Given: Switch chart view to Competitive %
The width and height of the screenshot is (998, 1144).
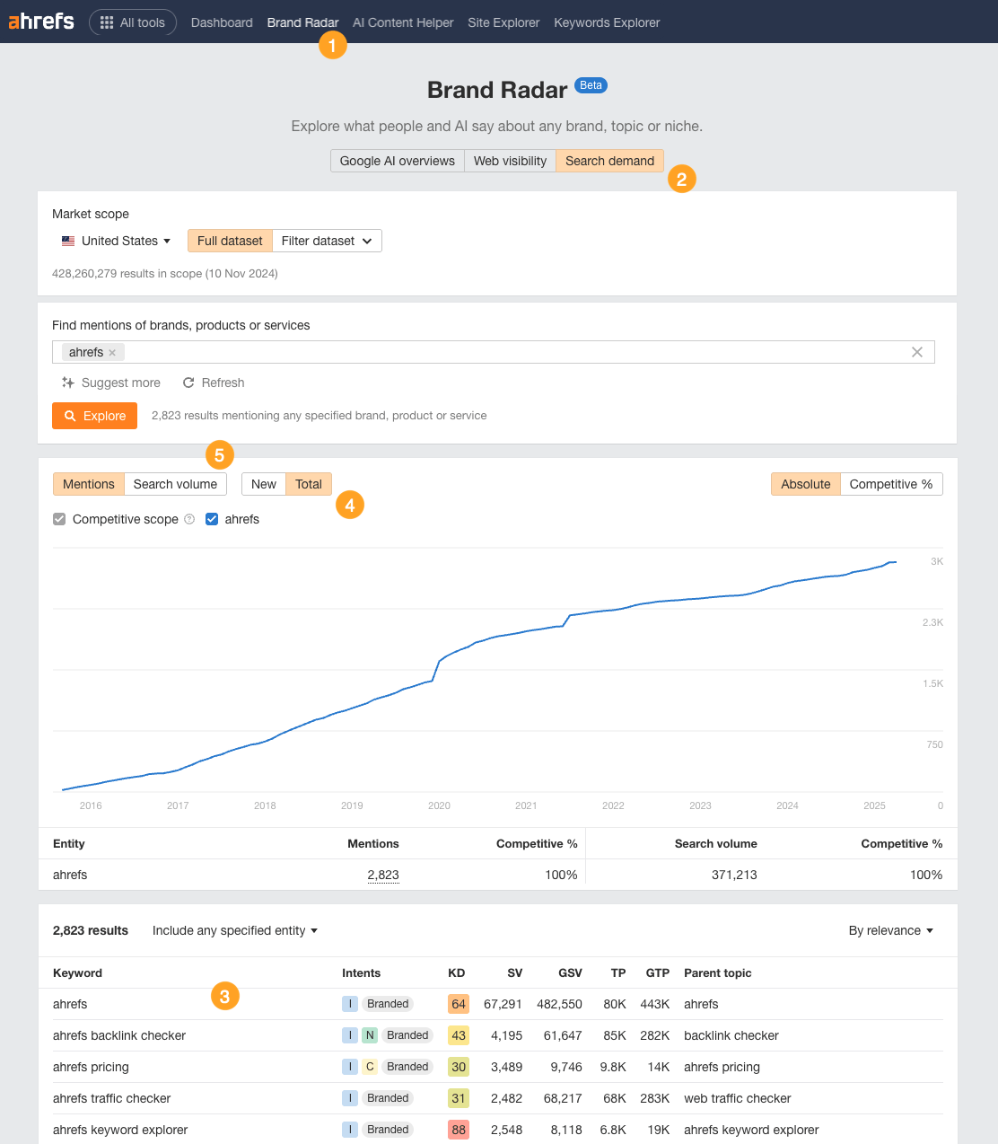Looking at the screenshot, I should pyautogui.click(x=890, y=484).
